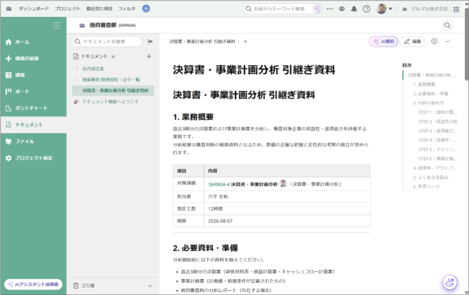469x295 pixels.
Task: Open プロジェクト設定 in sidebar
Action: (x=33, y=158)
